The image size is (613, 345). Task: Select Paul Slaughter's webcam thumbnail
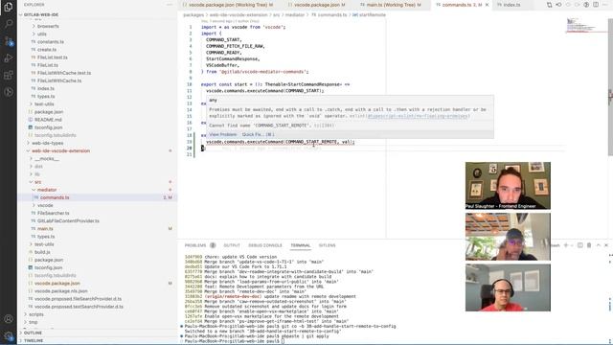508,185
